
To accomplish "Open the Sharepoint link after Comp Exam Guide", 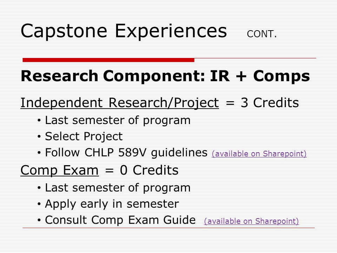I will click(251, 221).
